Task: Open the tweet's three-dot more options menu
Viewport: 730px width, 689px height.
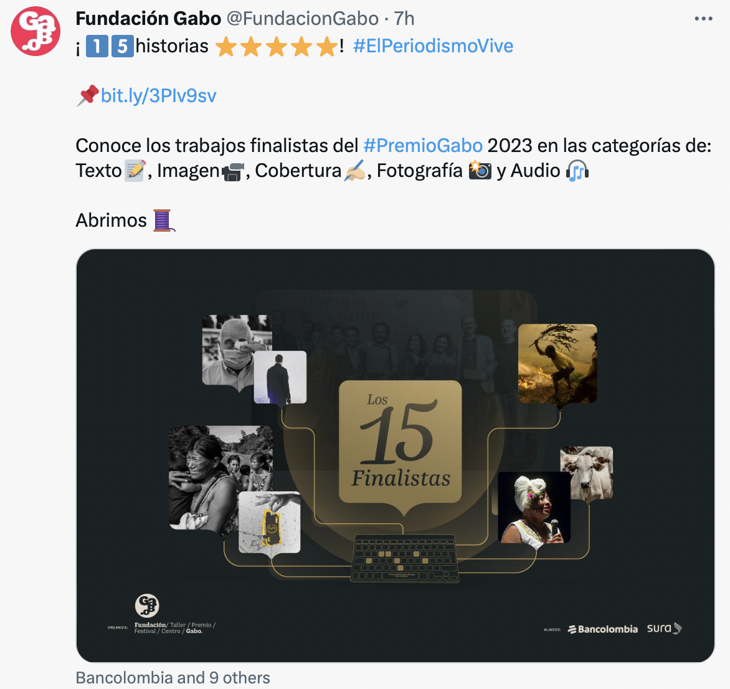Action: [x=703, y=19]
